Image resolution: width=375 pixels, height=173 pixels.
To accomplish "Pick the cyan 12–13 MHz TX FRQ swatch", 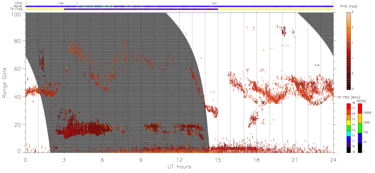I will pos(349,133).
